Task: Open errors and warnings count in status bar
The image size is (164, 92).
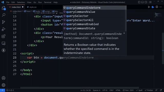Action: coord(10,90)
